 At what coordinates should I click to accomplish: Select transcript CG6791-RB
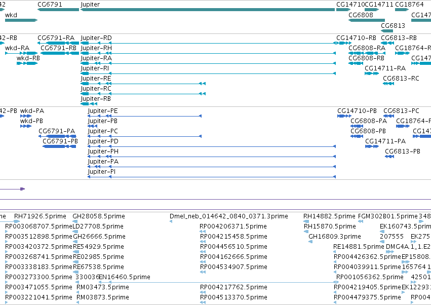tap(60, 53)
